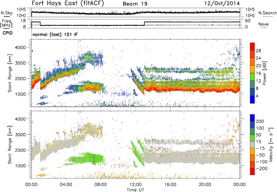The height and width of the screenshot is (192, 277).
Task: Click '-15' on the velocity colorbar
Action: 260,148
